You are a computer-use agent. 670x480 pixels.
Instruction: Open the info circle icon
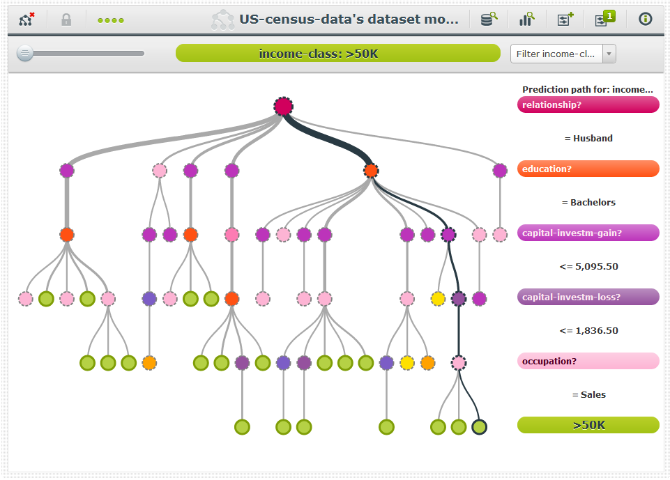pyautogui.click(x=645, y=19)
